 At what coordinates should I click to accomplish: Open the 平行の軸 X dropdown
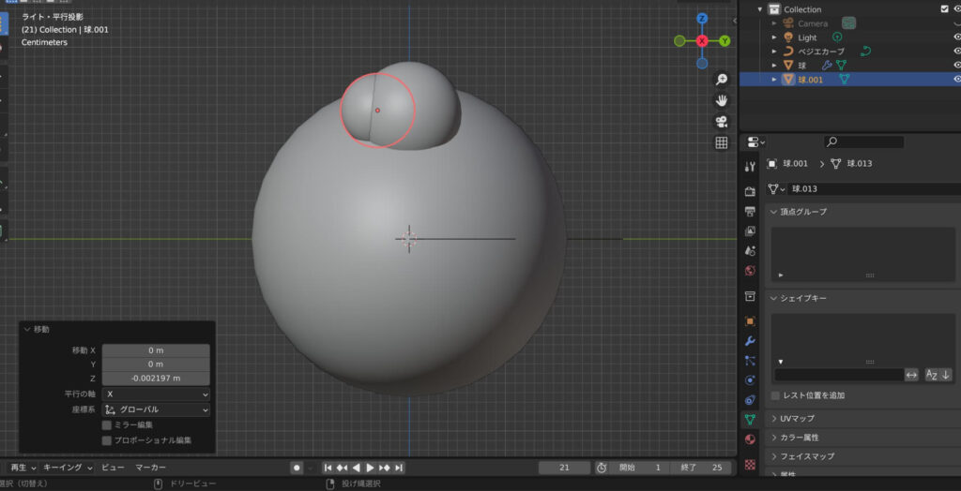pyautogui.click(x=156, y=394)
